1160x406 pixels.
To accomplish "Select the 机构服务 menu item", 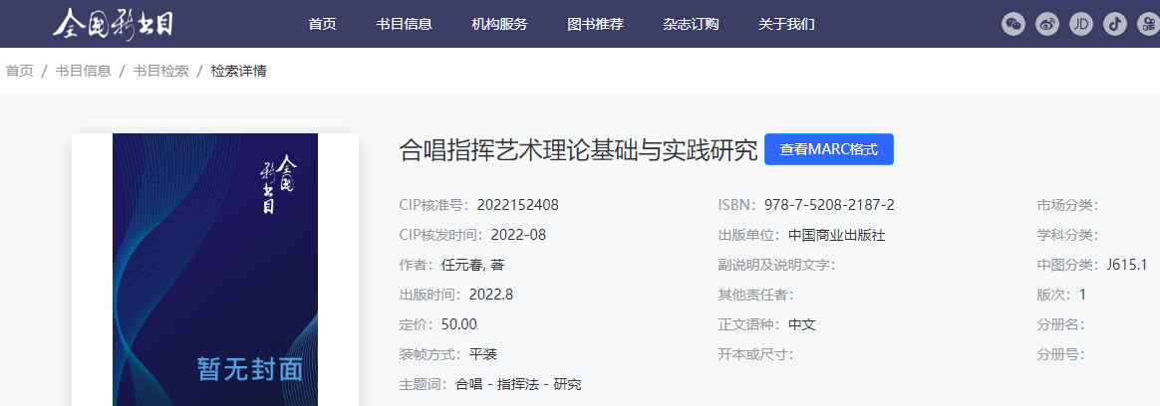I will click(x=499, y=24).
